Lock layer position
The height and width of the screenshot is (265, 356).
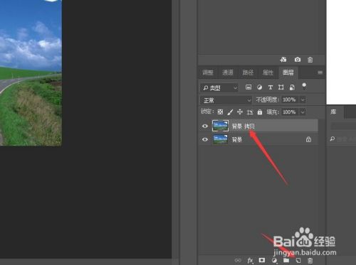pyautogui.click(x=240, y=112)
